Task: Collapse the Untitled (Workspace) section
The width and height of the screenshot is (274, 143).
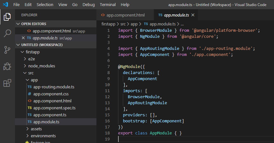Action: coord(18,45)
